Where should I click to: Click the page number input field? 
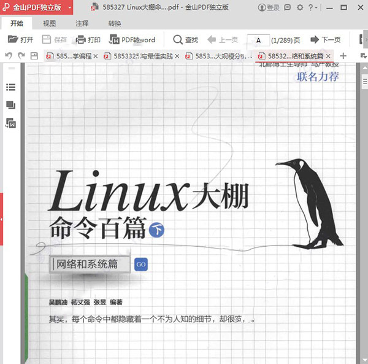pos(258,41)
